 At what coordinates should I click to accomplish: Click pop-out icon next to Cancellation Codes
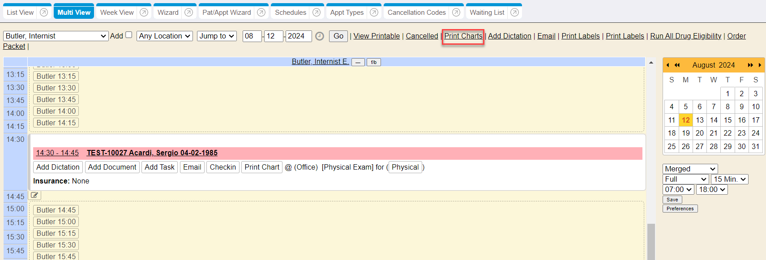tap(456, 13)
